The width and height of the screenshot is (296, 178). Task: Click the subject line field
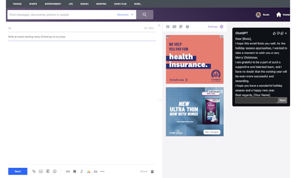[82, 37]
